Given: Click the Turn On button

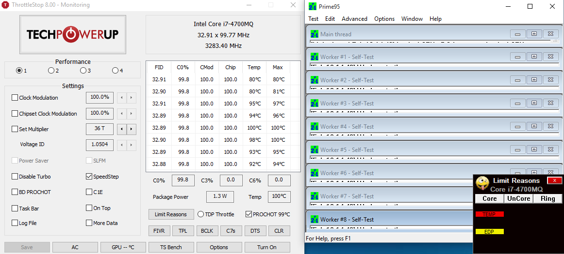Looking at the screenshot, I should (x=267, y=247).
